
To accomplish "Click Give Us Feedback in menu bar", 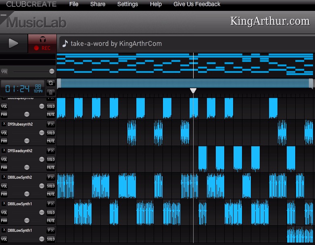I will point(197,4).
